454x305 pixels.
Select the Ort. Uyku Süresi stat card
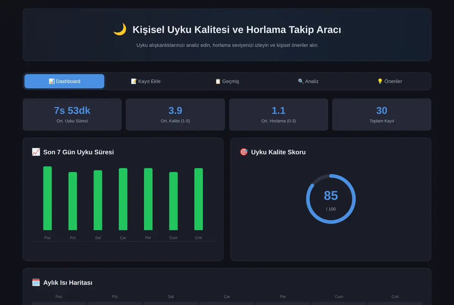[x=72, y=115]
